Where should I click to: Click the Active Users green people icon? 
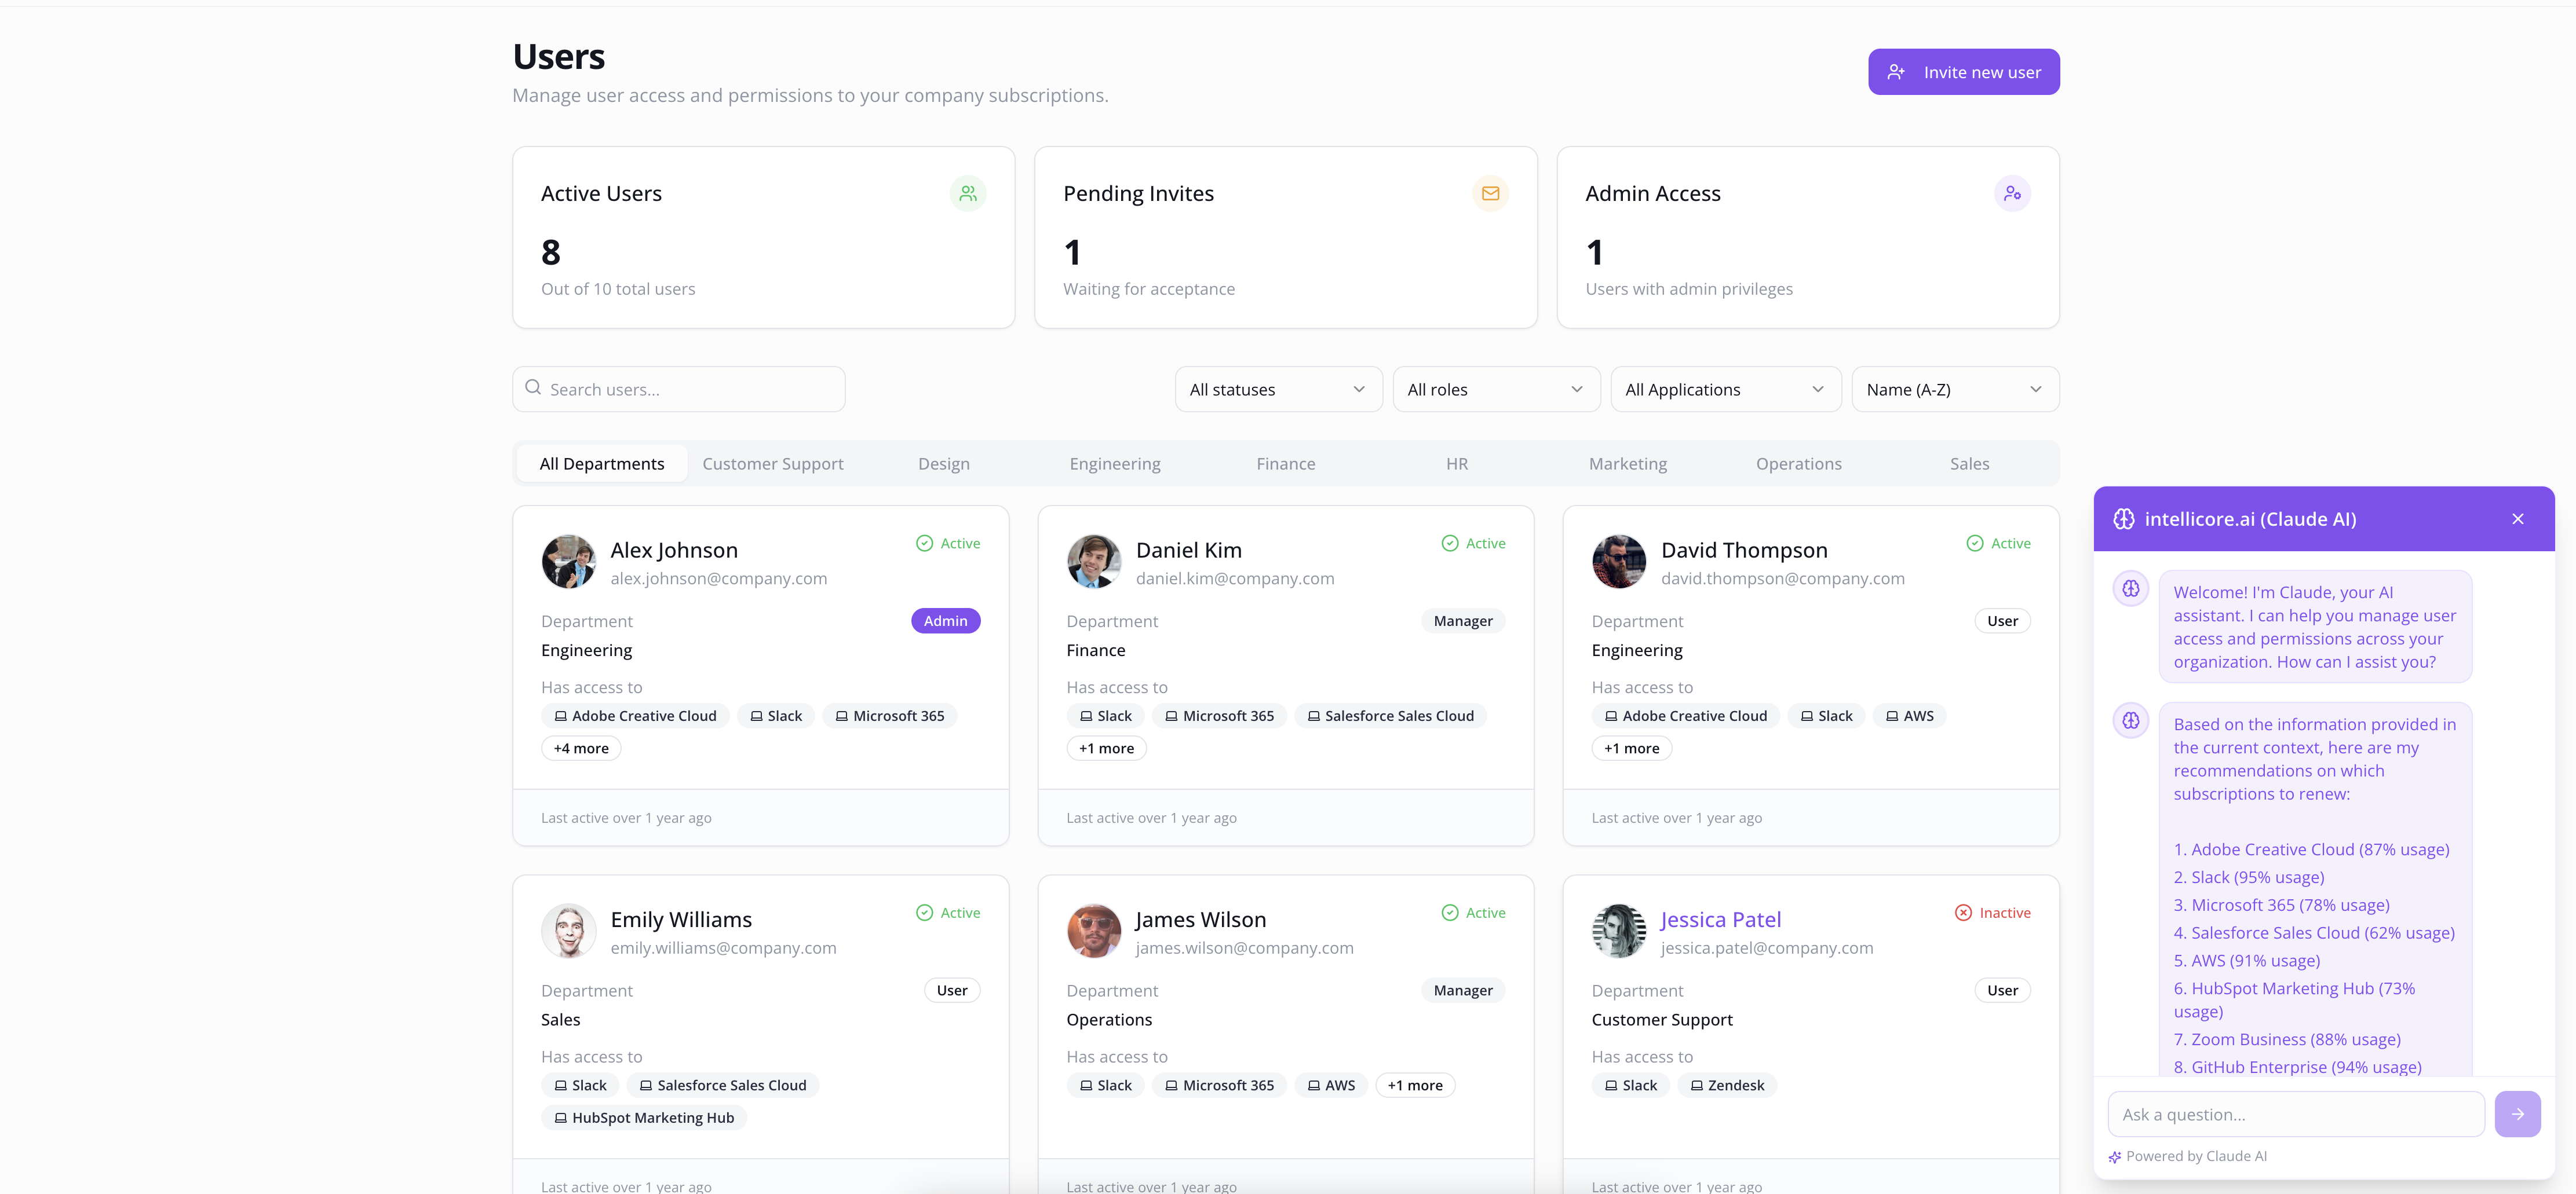pos(967,194)
